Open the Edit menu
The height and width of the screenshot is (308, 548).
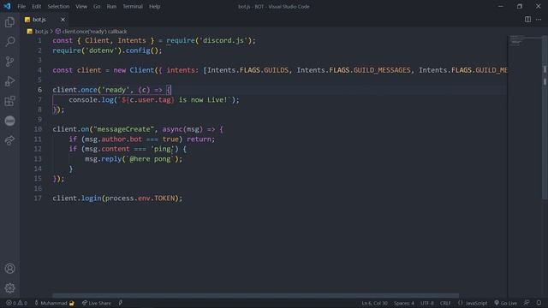36,6
